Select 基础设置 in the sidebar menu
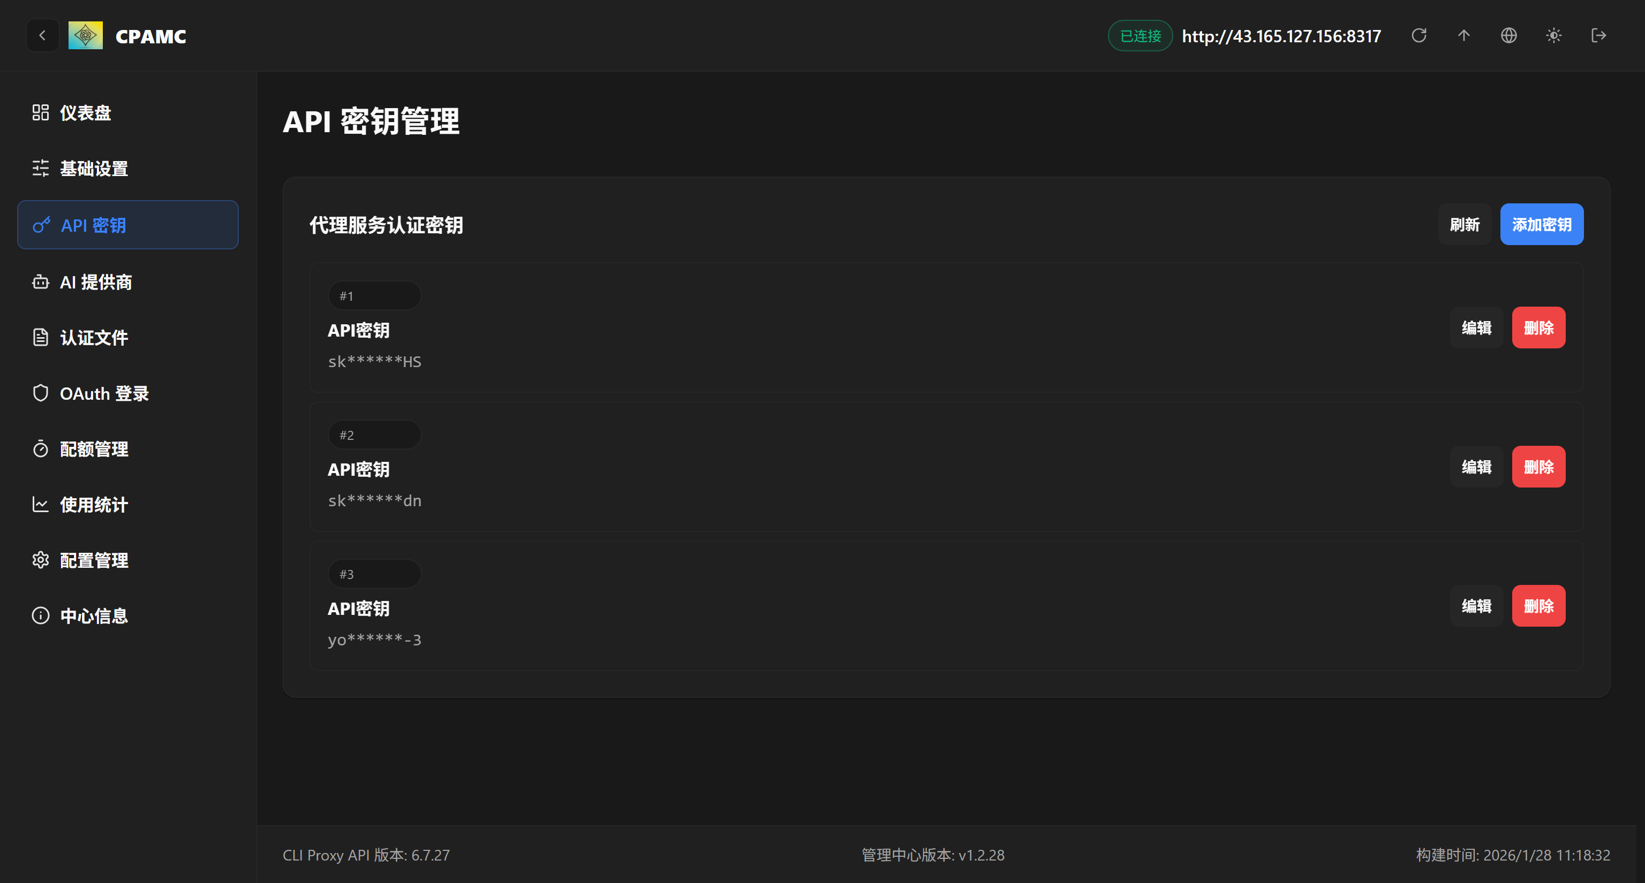 point(94,169)
